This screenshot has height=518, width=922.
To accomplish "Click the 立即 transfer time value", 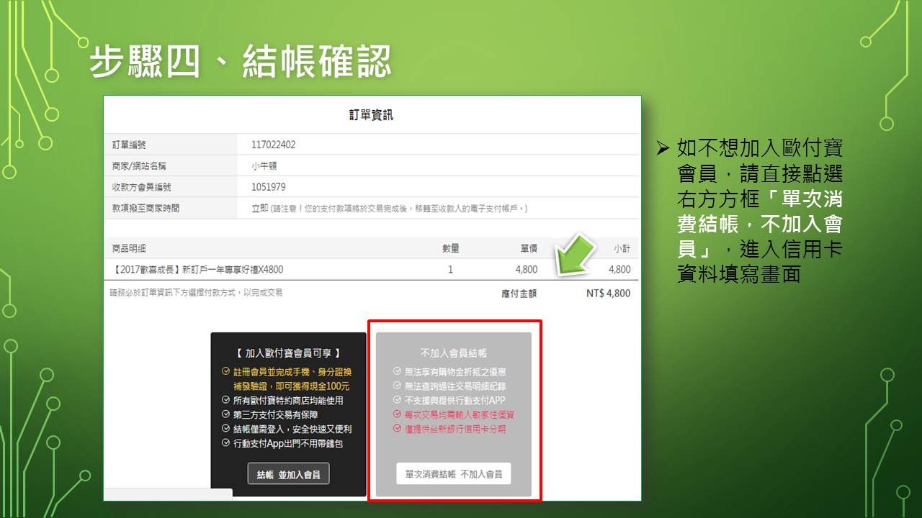I will tap(259, 208).
